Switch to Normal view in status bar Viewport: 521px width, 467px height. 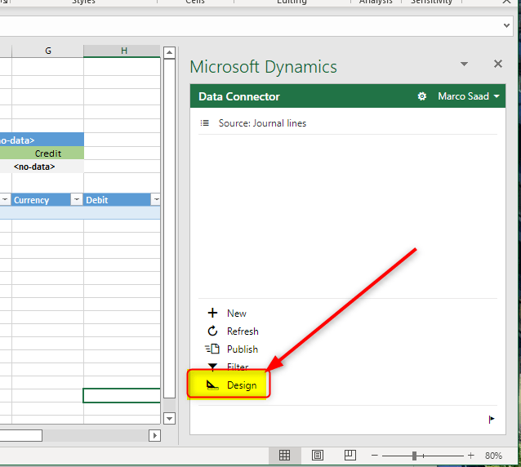pyautogui.click(x=284, y=455)
